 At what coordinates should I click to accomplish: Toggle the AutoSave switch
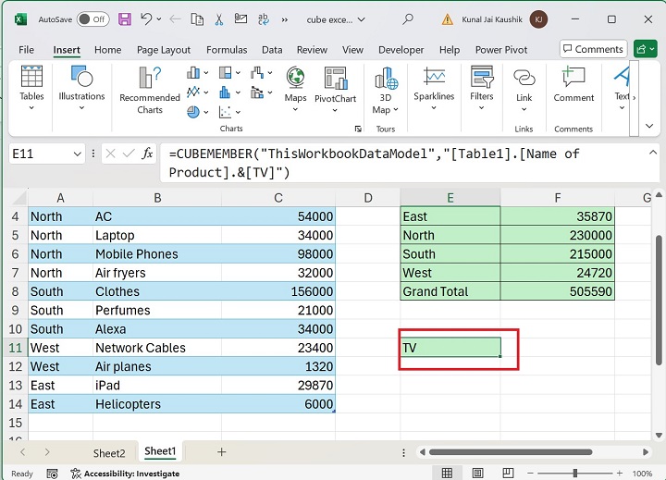[92, 18]
